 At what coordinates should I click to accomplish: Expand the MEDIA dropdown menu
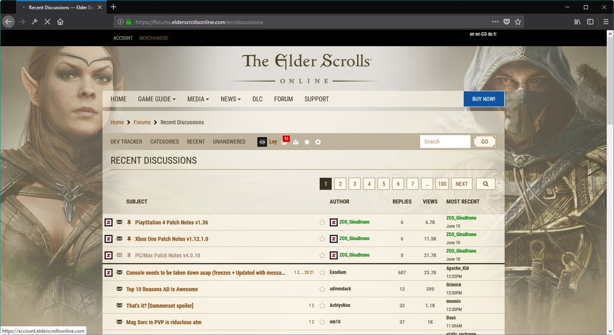[x=198, y=99]
